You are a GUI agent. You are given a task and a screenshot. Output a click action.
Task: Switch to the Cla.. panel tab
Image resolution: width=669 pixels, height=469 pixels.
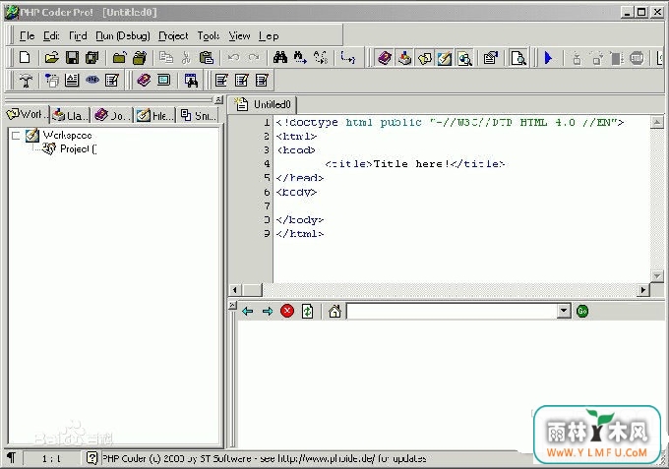click(71, 115)
